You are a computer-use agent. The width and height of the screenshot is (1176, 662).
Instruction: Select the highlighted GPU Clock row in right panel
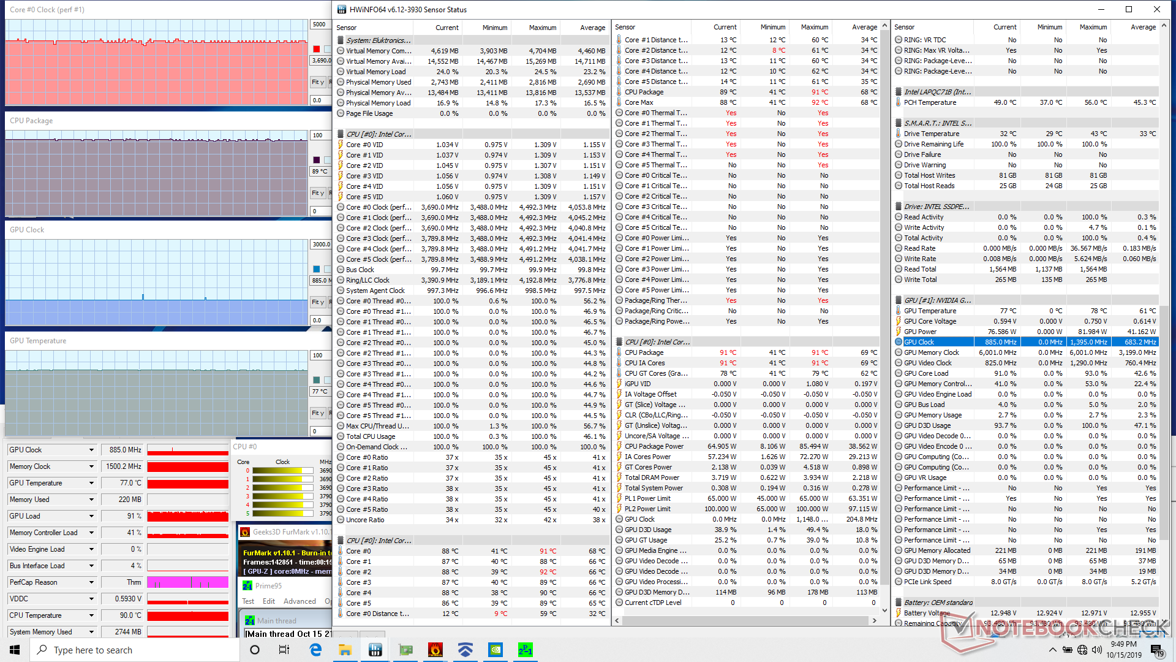click(x=1026, y=342)
